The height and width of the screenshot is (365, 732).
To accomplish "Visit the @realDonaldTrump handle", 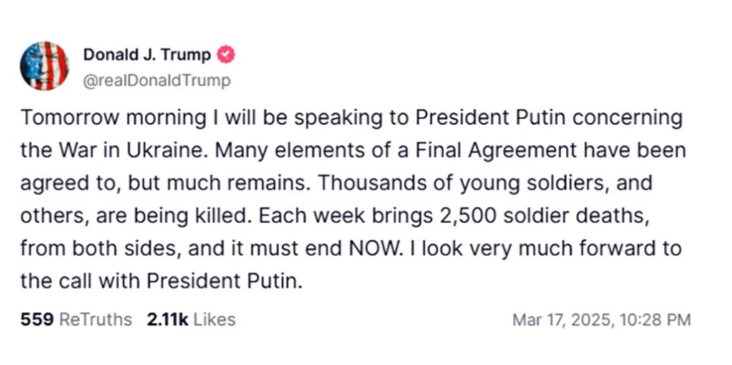I will pos(157,81).
